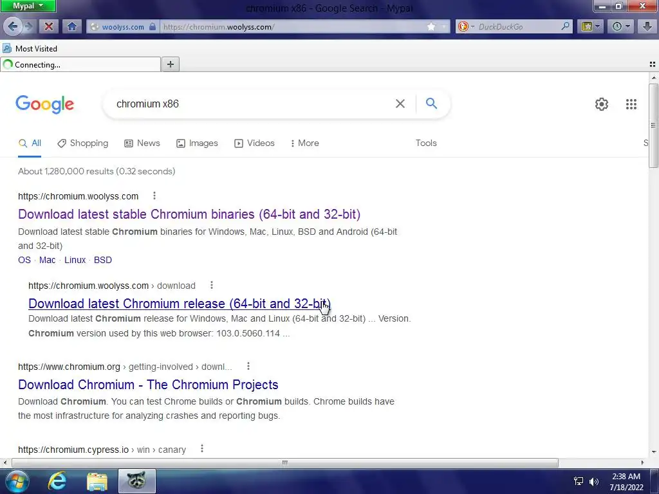
Task: Open the OS sublink under first result
Action: 24,260
